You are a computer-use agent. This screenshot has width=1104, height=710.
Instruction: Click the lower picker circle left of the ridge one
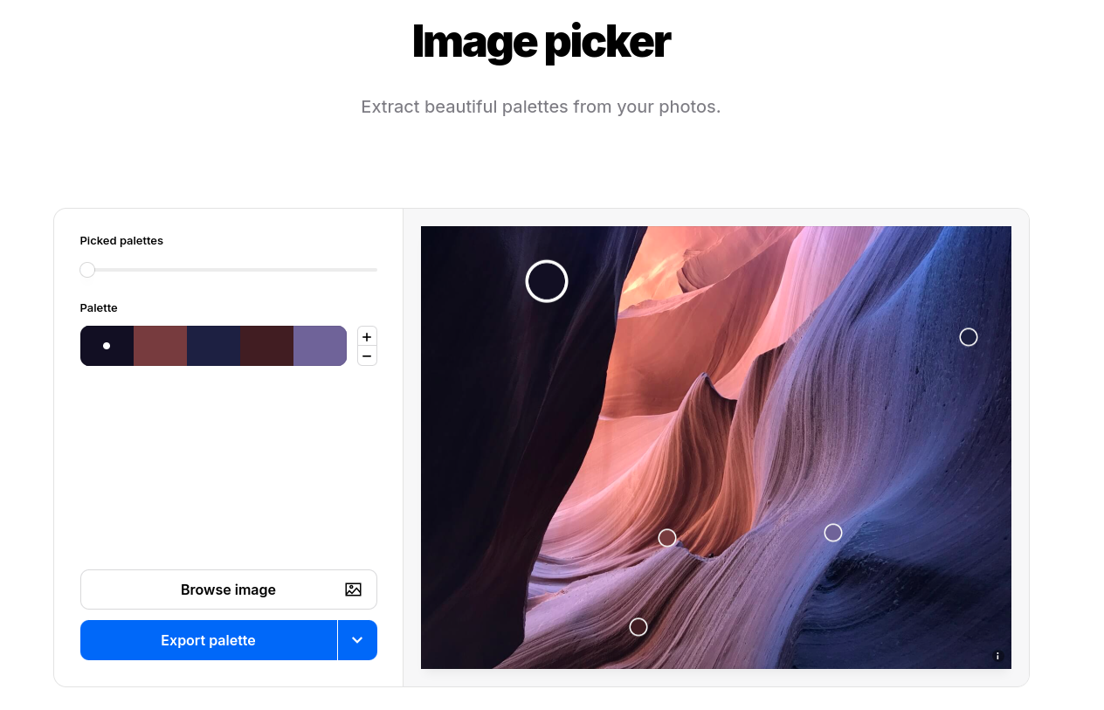click(x=667, y=538)
